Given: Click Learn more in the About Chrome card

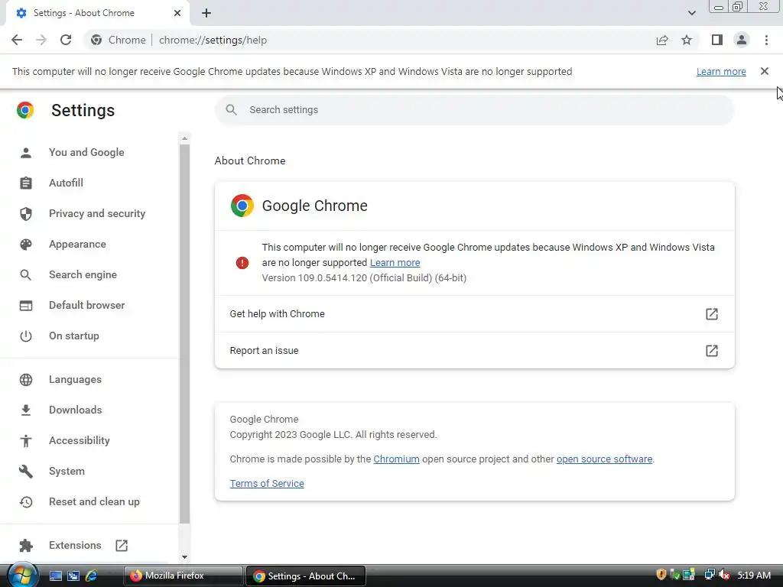Looking at the screenshot, I should pyautogui.click(x=395, y=263).
